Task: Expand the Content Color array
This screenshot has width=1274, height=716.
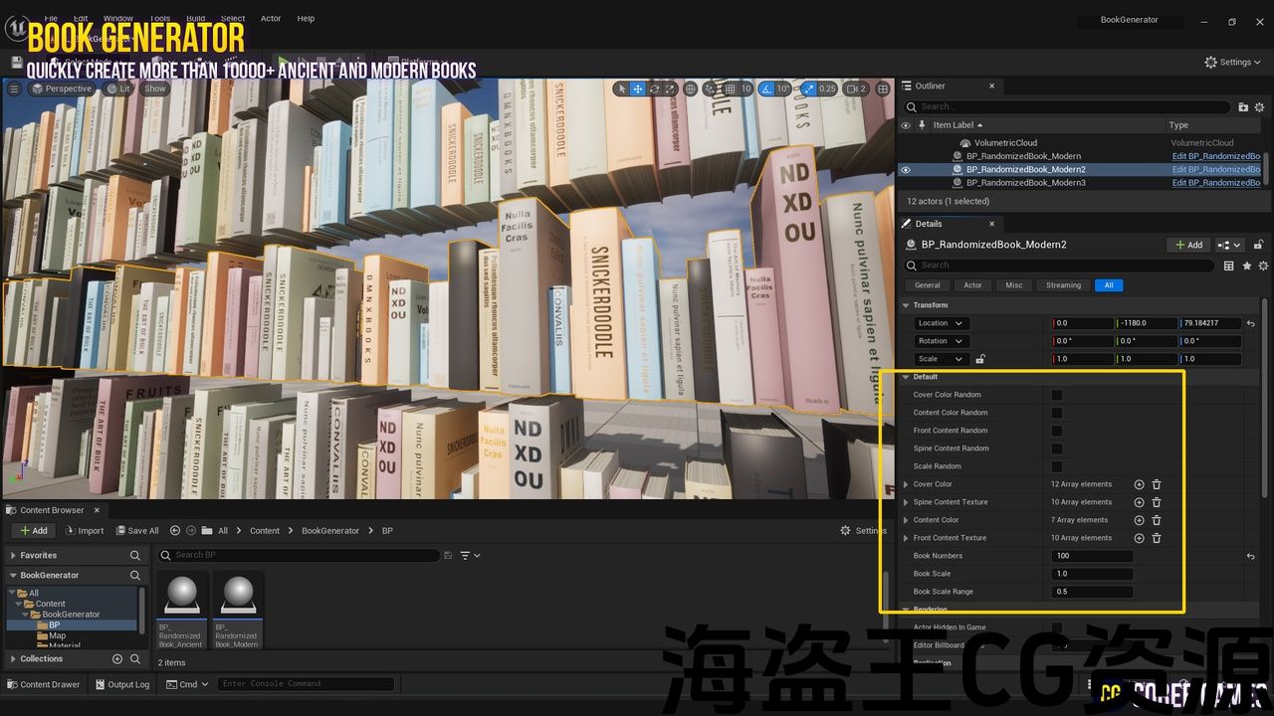Action: [906, 520]
